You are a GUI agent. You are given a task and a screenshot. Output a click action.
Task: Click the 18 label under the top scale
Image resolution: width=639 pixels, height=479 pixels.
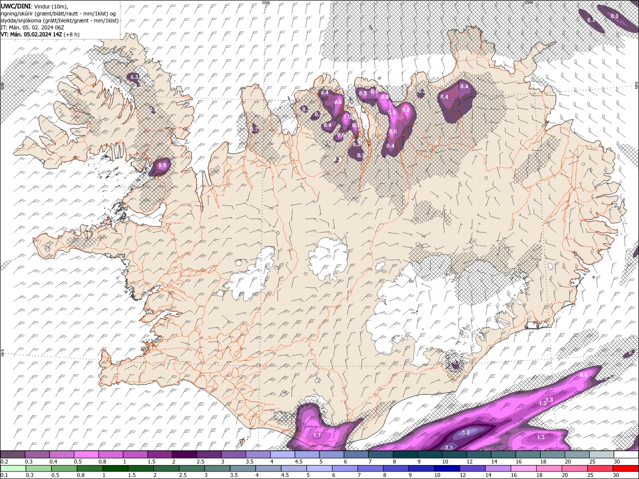[544, 462]
